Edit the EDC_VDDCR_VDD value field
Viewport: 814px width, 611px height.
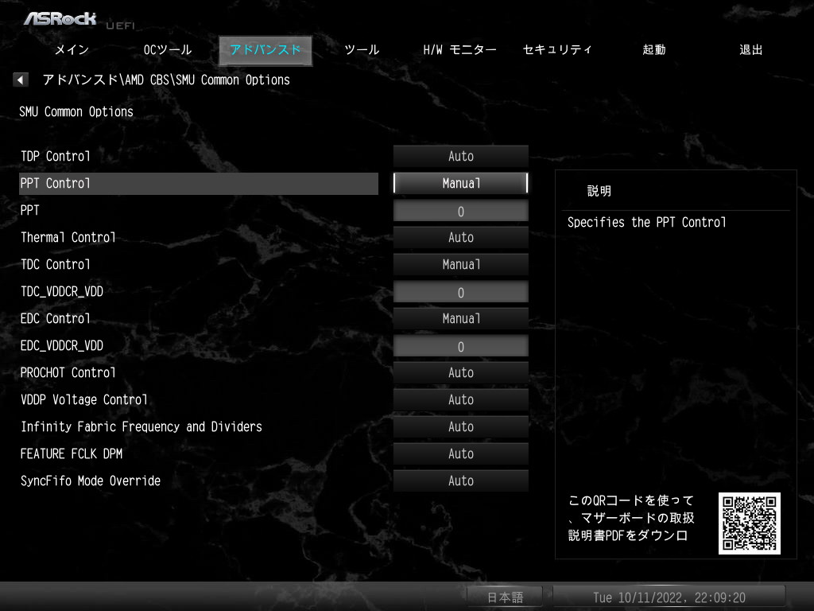click(461, 346)
